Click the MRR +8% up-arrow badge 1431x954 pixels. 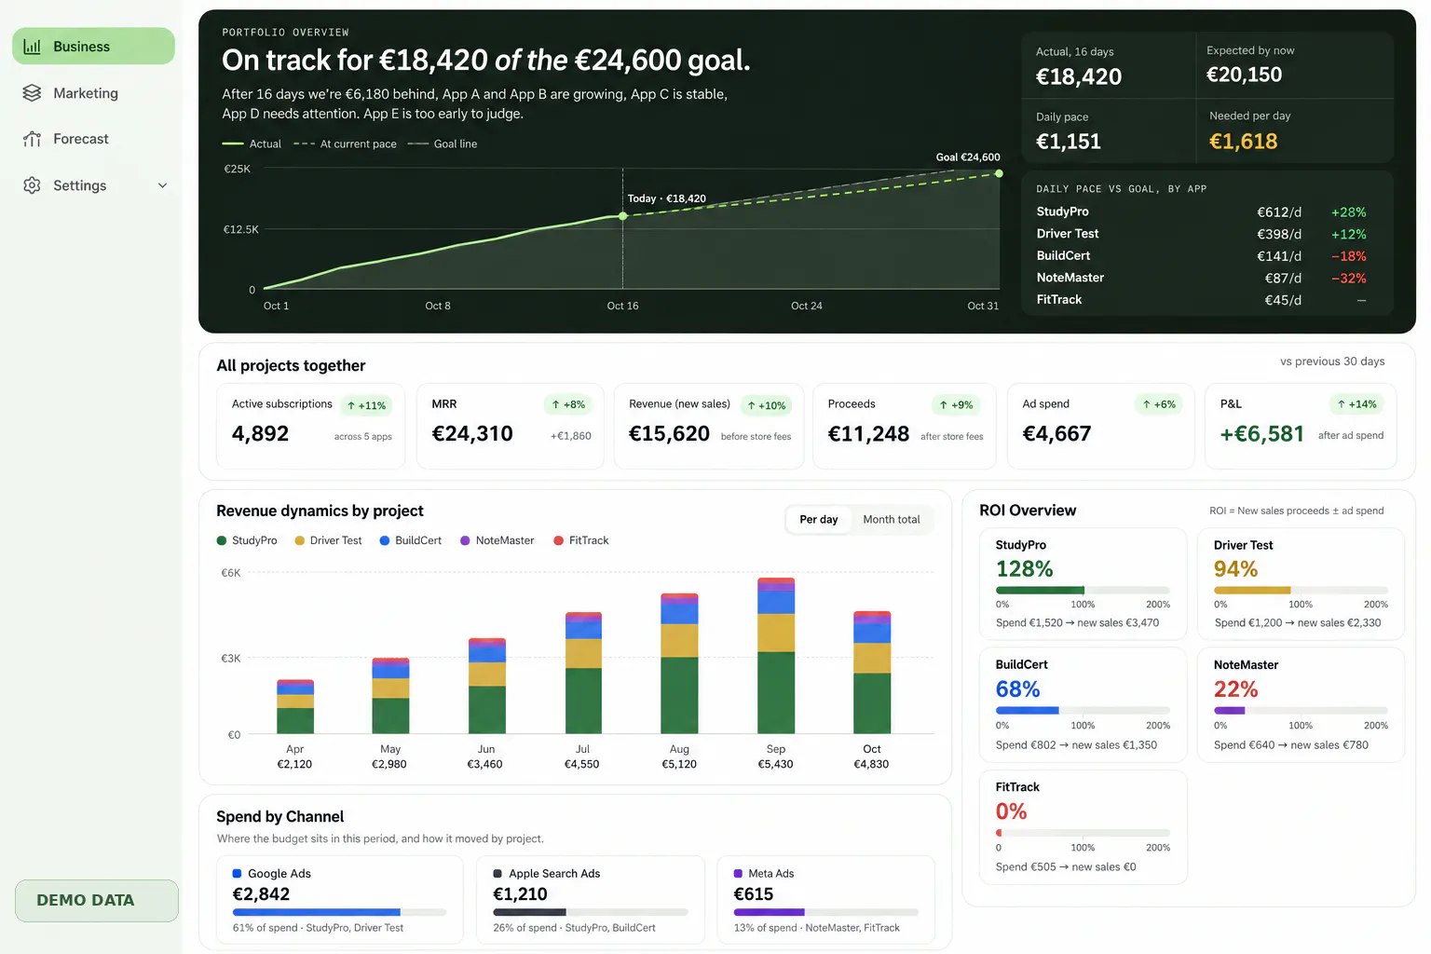[x=568, y=404]
